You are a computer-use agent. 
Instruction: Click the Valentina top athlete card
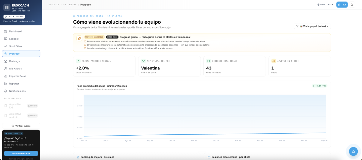click(x=169, y=66)
